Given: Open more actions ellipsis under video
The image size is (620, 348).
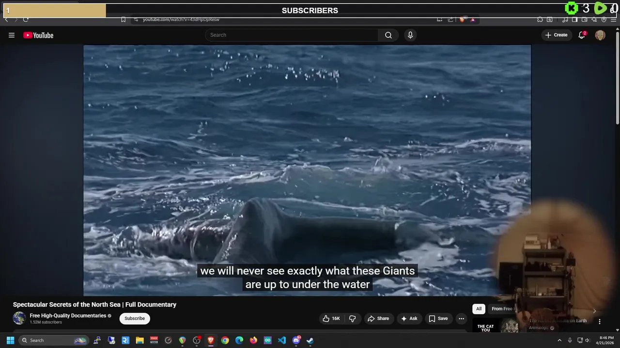Looking at the screenshot, I should 461,319.
